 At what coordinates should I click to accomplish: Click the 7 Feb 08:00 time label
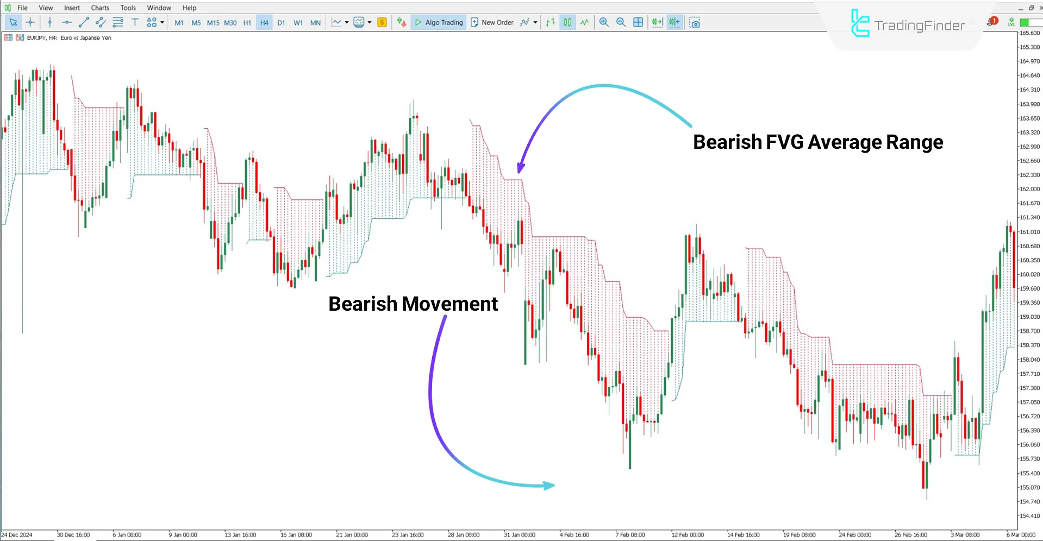pos(630,535)
